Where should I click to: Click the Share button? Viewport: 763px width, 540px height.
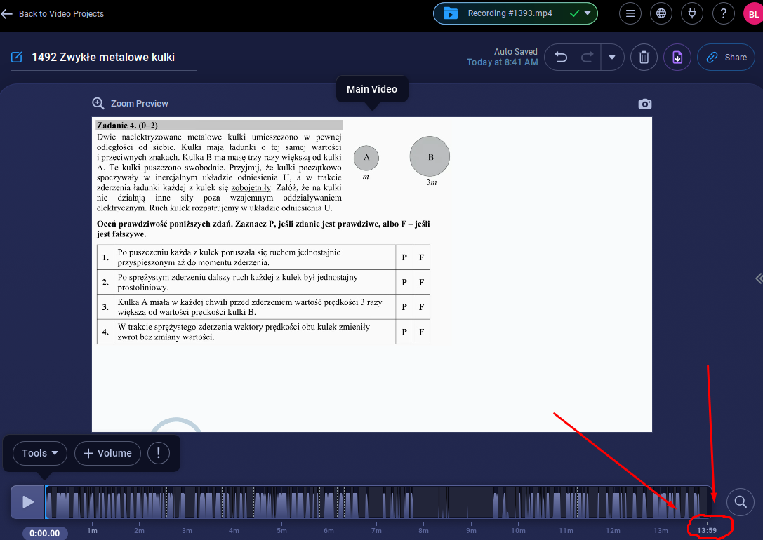click(726, 58)
